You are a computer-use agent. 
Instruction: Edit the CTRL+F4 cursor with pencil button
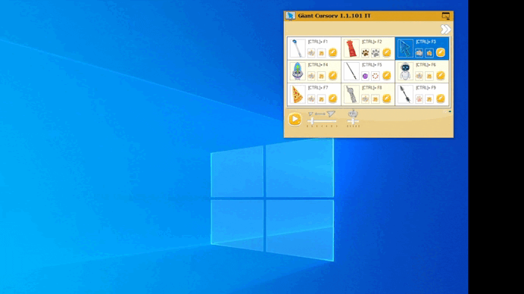tap(332, 76)
